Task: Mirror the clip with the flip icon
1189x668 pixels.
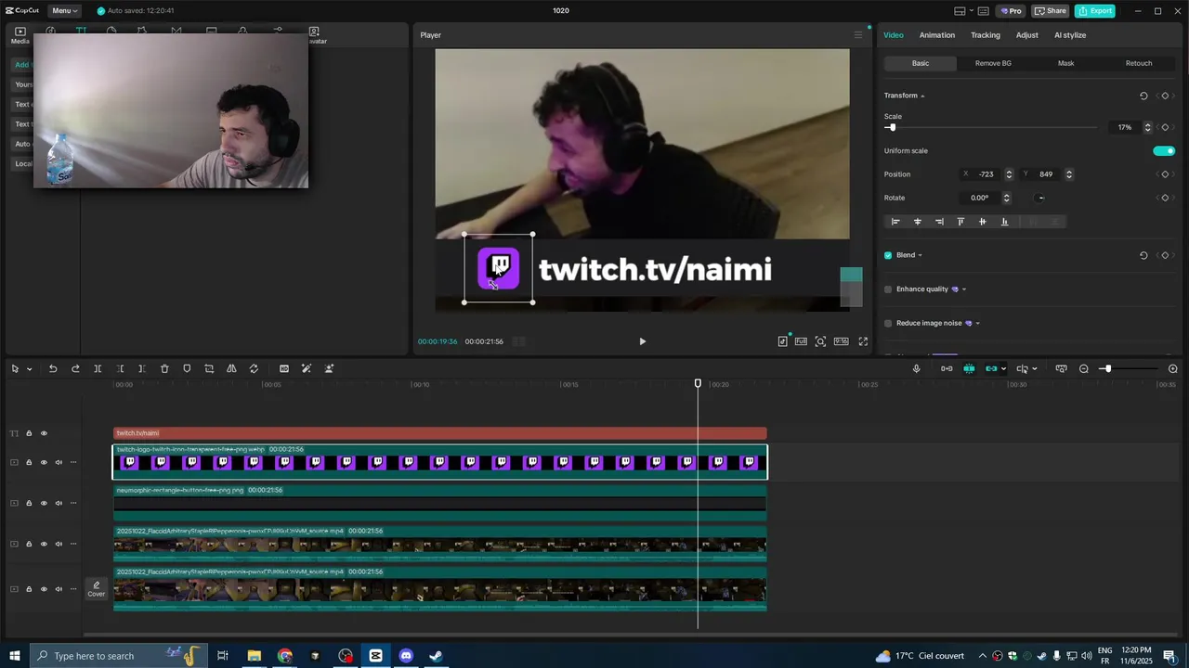Action: coord(231,368)
